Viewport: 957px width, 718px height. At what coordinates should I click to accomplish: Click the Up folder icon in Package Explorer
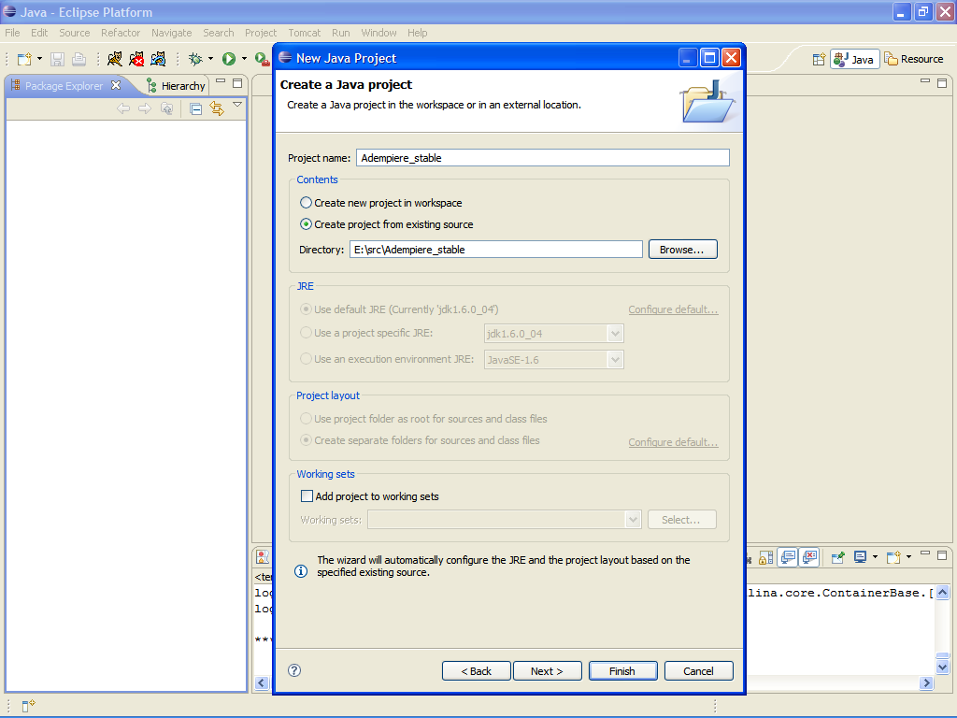(166, 108)
